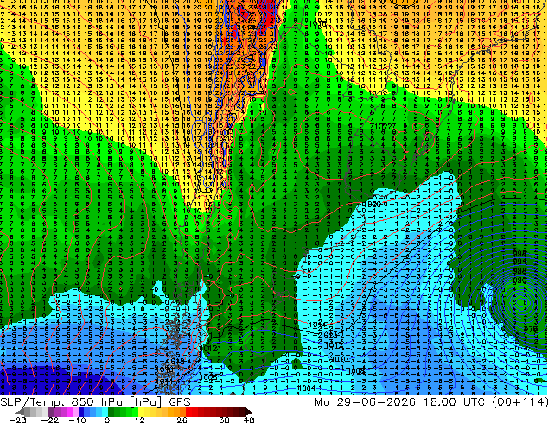Viewport: 548px width, 423px height.
Task: Click the 994 isobar label near the cyclone
Action: pos(519,262)
